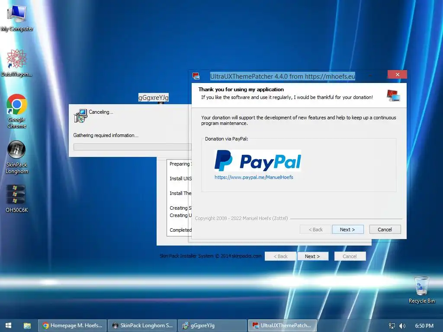The height and width of the screenshot is (332, 443).
Task: Close the UltraUXThemePatcher window
Action: pos(397,74)
